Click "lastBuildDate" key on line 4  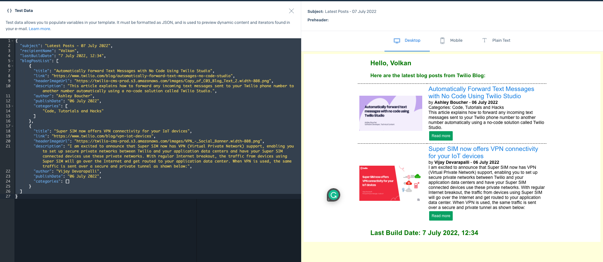pyautogui.click(x=37, y=56)
